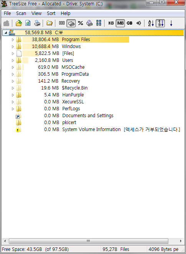Click the Free Space status bar text
Screen dimensions: 186x254
coord(35,249)
